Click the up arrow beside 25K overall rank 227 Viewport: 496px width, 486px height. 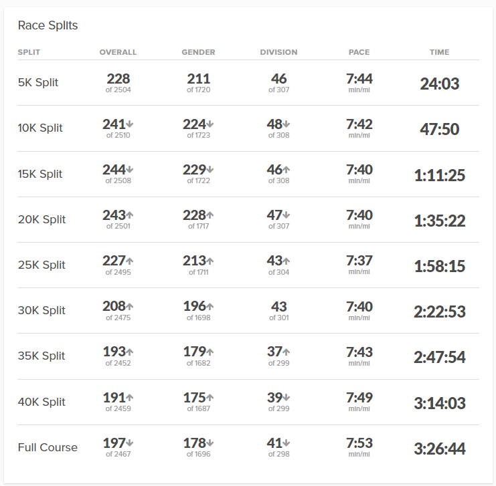click(130, 261)
